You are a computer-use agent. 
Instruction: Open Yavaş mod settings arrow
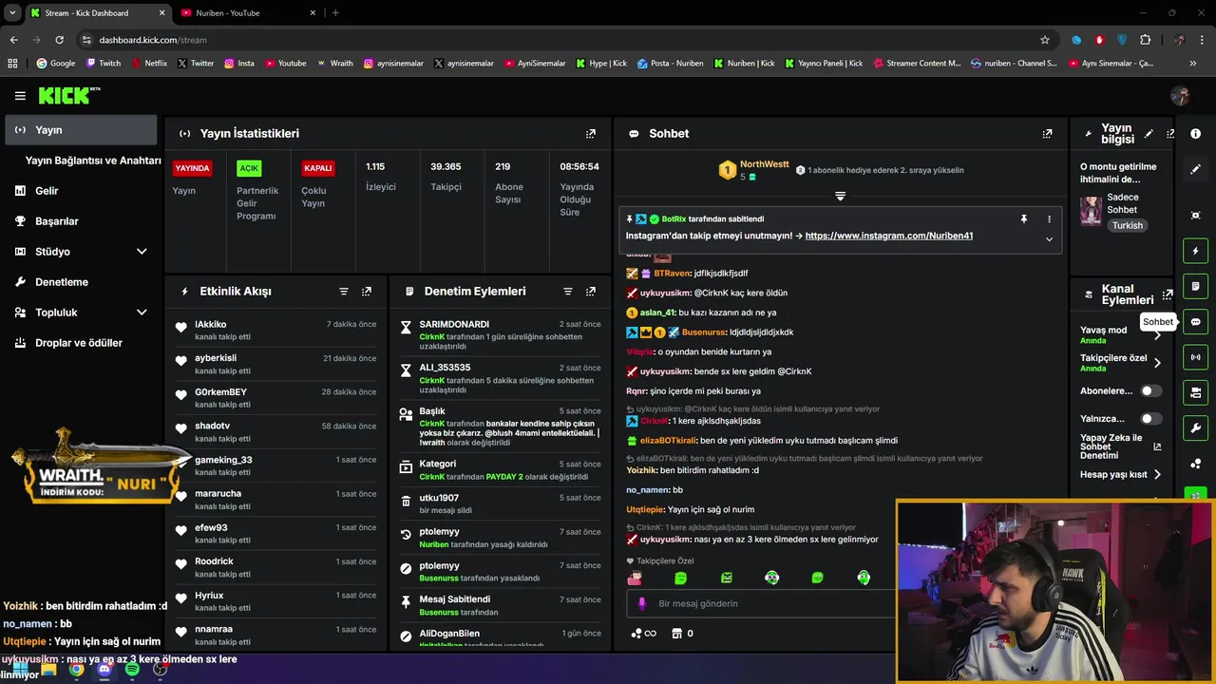coord(1157,334)
